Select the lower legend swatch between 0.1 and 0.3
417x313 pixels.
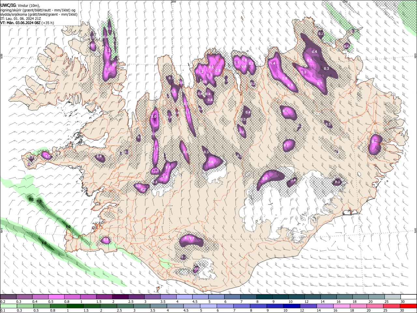[x=8, y=306]
